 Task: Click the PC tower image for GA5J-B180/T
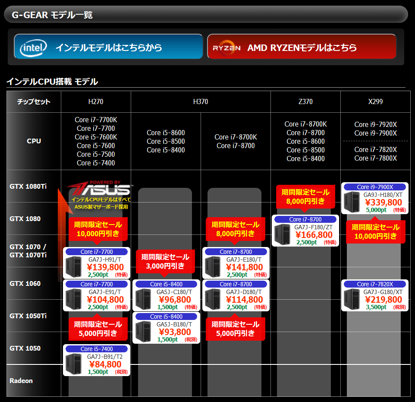point(143,331)
